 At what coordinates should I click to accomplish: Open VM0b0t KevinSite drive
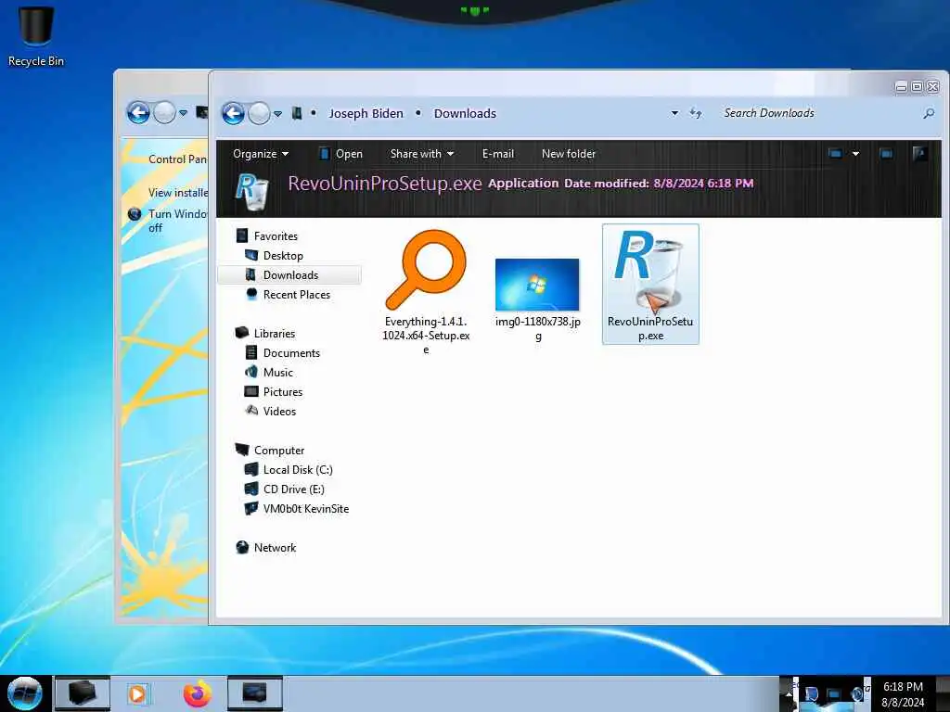coord(306,508)
